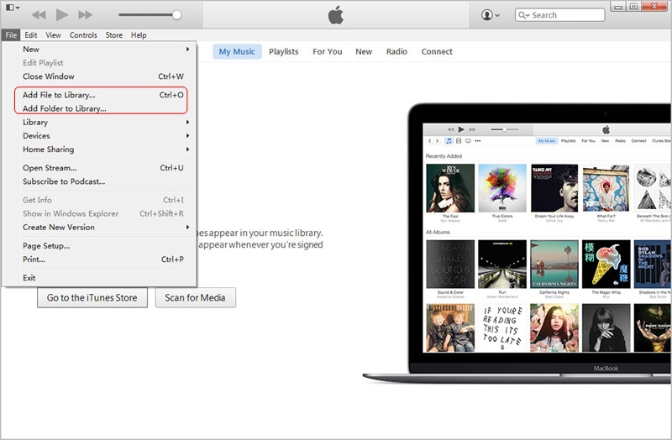672x440 pixels.
Task: Click the Apple logo in the status area
Action: pos(335,15)
